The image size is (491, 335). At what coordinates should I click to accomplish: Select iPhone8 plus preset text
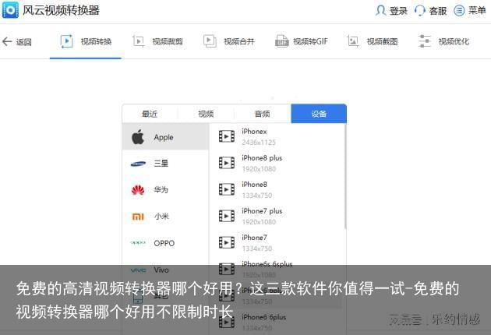click(x=262, y=158)
